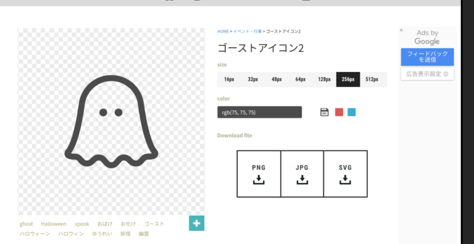The height and width of the screenshot is (244, 474).
Task: Click the teal plus icon button
Action: click(196, 223)
